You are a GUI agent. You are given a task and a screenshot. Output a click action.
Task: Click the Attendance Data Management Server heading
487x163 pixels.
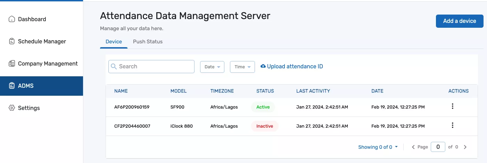point(185,16)
